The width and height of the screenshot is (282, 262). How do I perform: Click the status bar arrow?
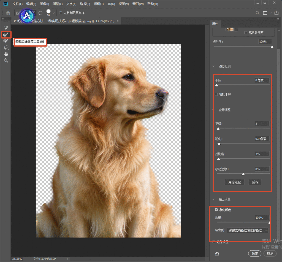coord(68,259)
